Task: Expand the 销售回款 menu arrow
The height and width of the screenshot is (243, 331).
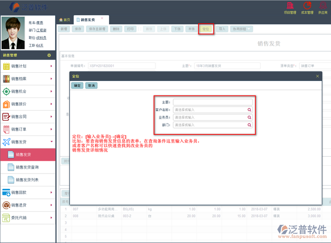Action: [51, 193]
